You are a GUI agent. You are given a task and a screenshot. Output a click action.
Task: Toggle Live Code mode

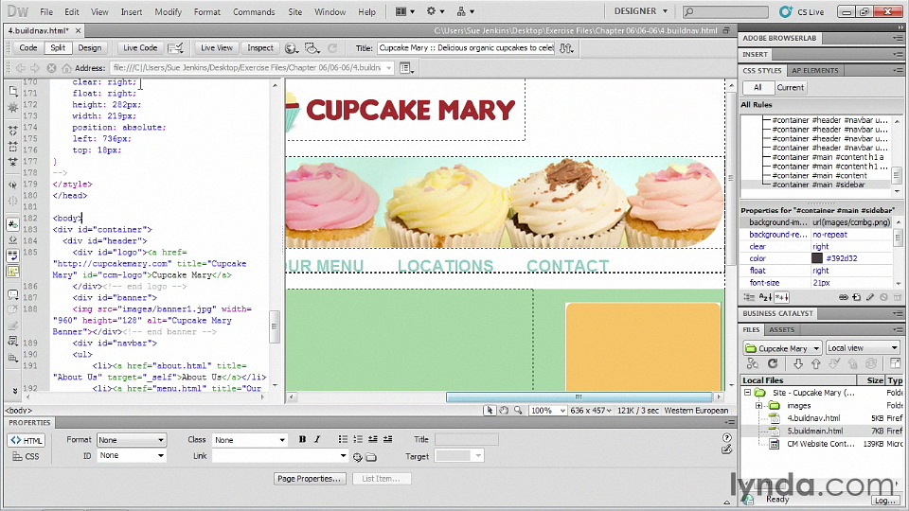(x=140, y=48)
